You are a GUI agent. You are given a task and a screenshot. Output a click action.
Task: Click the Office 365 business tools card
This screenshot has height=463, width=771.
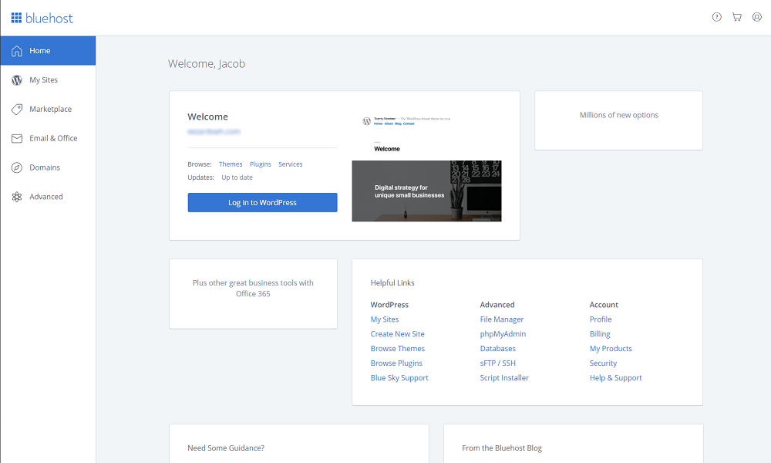253,294
